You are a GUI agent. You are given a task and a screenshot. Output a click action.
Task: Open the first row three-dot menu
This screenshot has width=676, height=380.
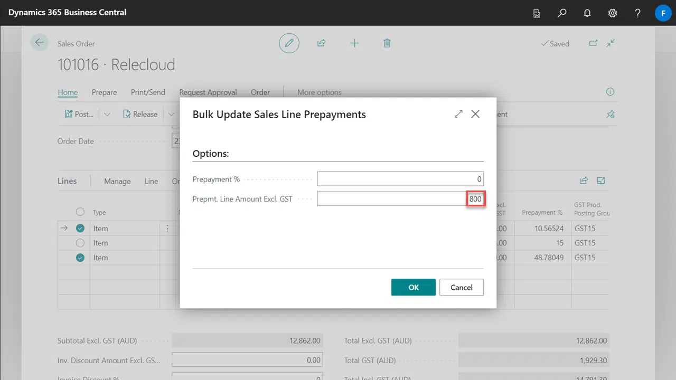pos(168,229)
